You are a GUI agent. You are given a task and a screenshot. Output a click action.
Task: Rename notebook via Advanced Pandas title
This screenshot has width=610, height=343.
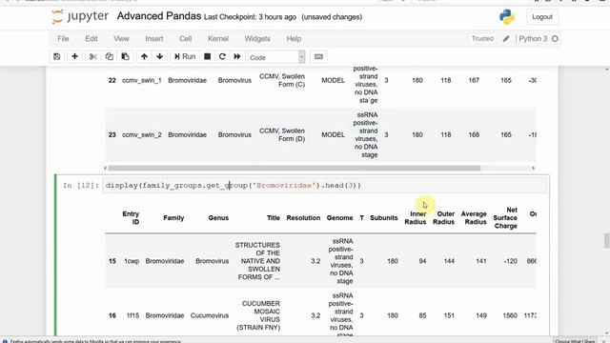159,16
